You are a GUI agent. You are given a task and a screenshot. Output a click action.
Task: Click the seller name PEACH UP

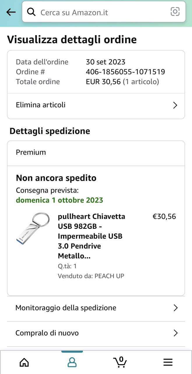pyautogui.click(x=109, y=276)
